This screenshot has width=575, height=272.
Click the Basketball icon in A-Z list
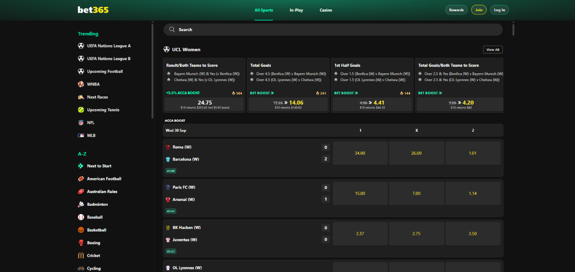click(x=81, y=230)
